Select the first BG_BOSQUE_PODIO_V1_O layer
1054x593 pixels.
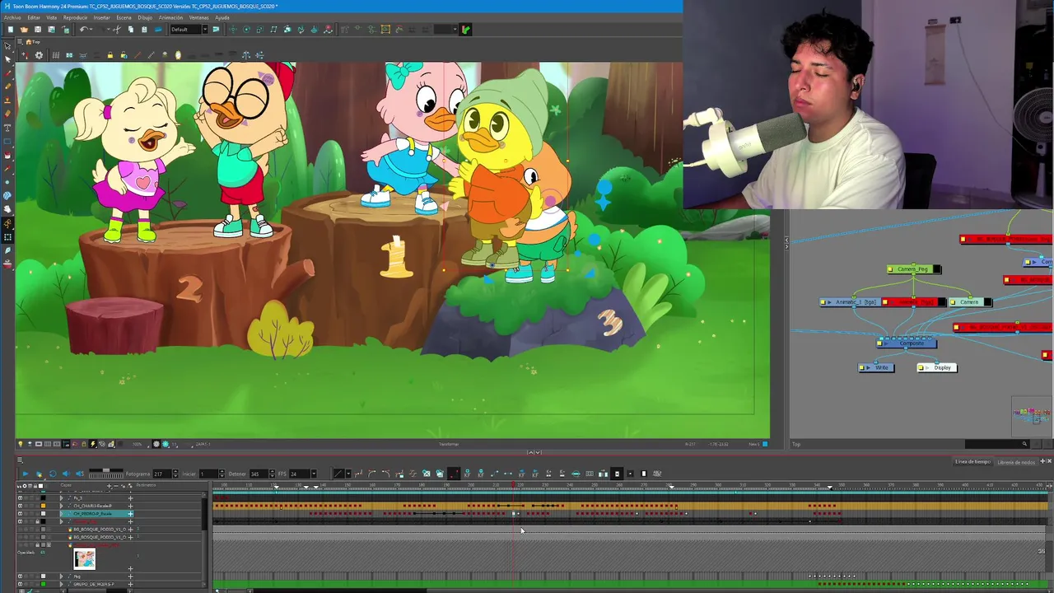coord(100,530)
